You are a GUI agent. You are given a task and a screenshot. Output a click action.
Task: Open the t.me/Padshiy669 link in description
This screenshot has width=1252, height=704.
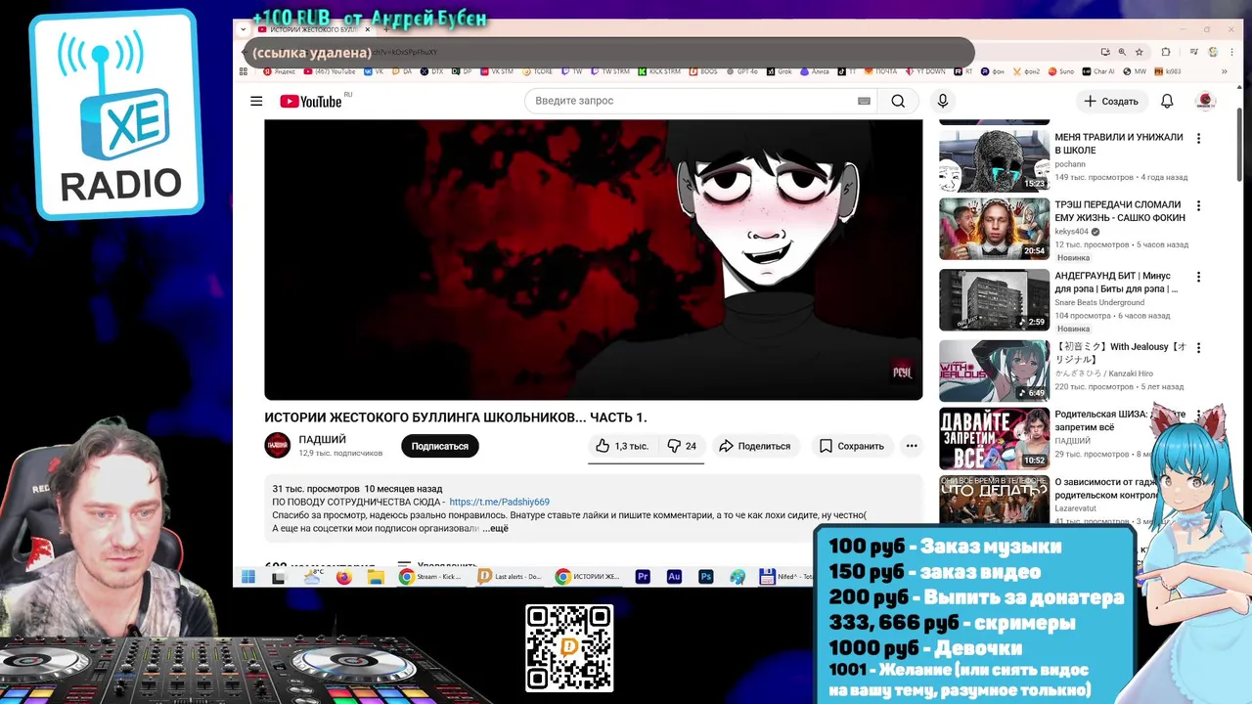[x=499, y=502]
